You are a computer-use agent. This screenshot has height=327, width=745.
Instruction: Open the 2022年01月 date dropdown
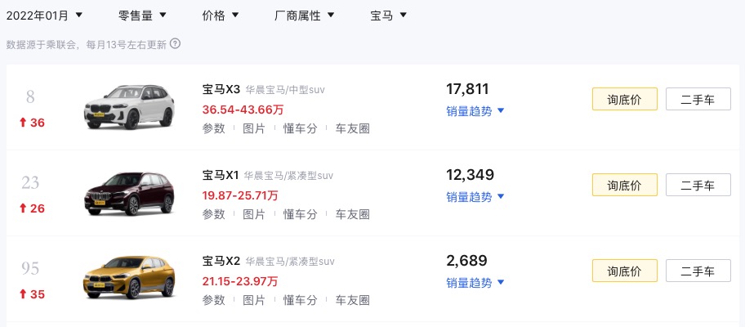click(44, 16)
